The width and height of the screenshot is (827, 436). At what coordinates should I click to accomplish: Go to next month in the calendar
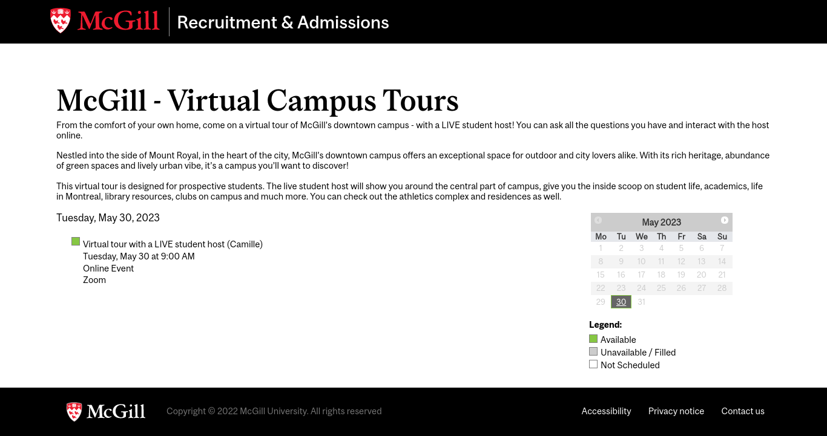click(x=725, y=220)
